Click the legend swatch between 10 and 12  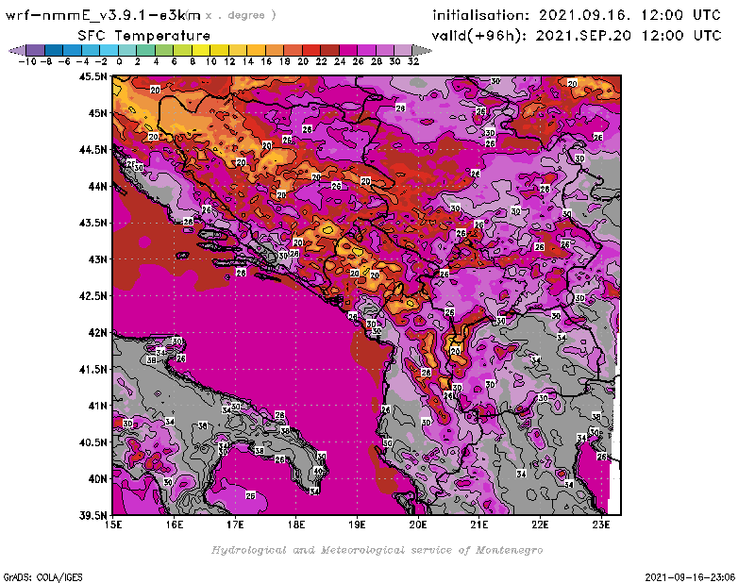click(x=219, y=50)
